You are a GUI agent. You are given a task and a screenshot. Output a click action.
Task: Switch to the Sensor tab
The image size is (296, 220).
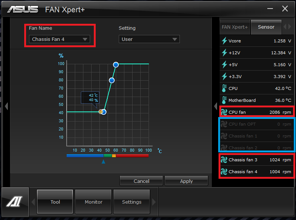pos(266,27)
